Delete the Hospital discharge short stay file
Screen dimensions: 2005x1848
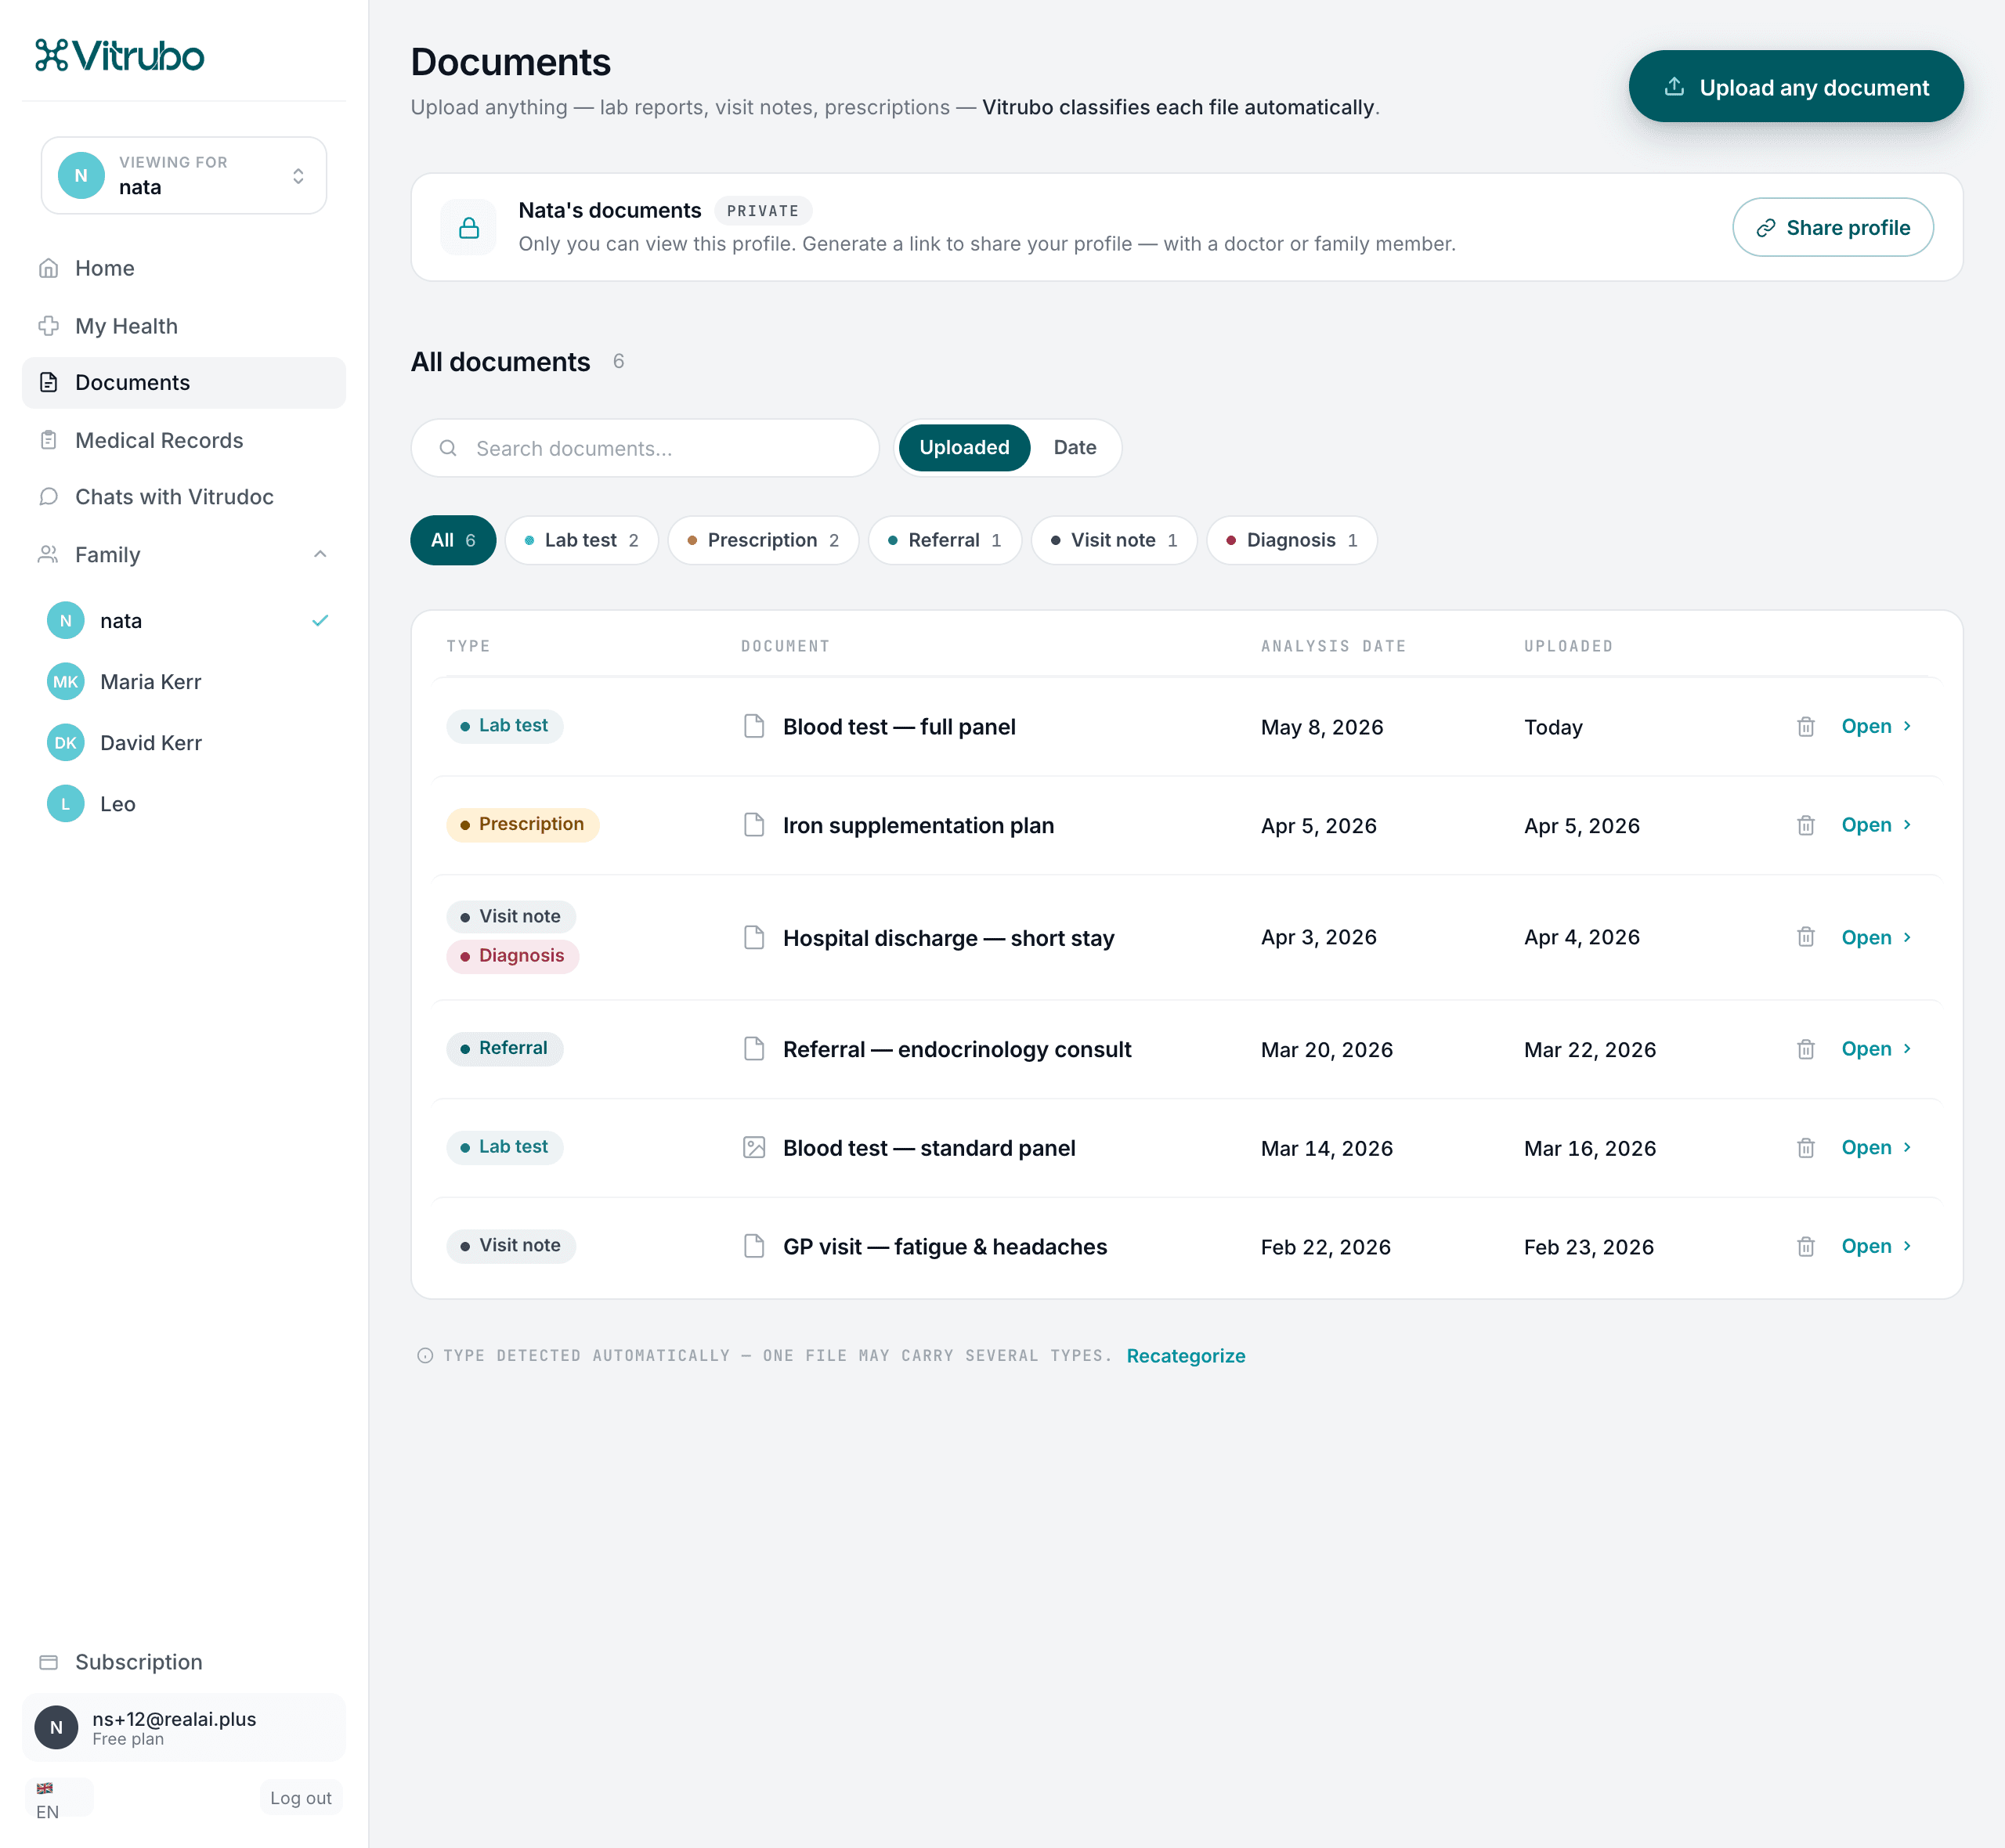(x=1805, y=937)
